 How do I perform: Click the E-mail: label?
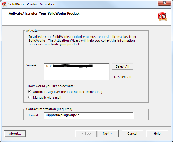[x=34, y=115]
